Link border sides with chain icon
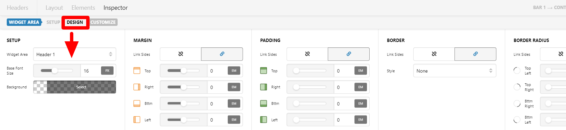566x130 pixels. (475, 54)
